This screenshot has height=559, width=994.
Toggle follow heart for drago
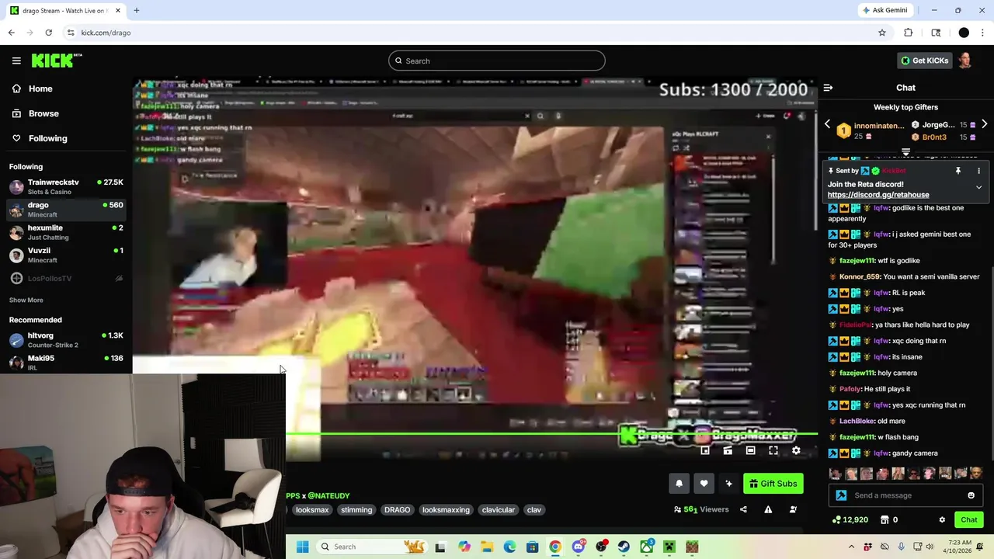[x=704, y=484]
